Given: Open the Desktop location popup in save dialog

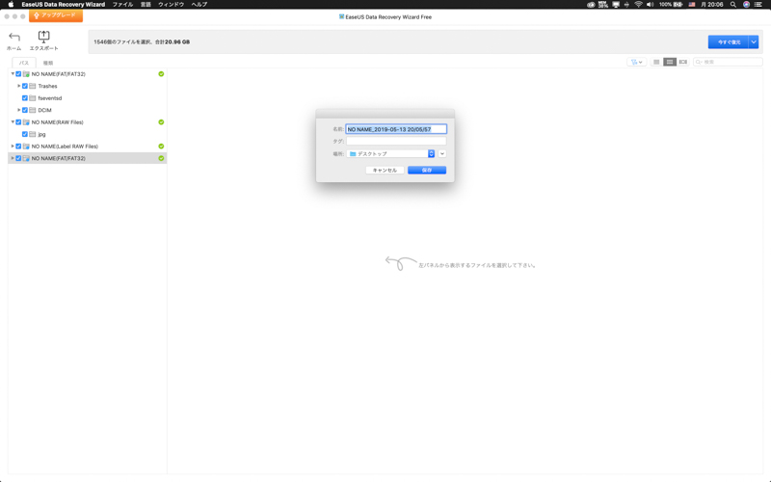Looking at the screenshot, I should pyautogui.click(x=391, y=154).
